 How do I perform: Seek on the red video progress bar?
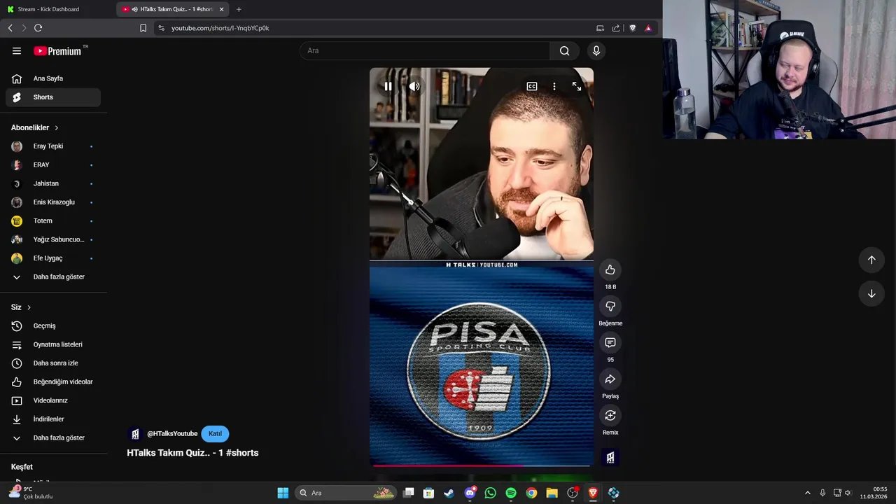coord(482,465)
